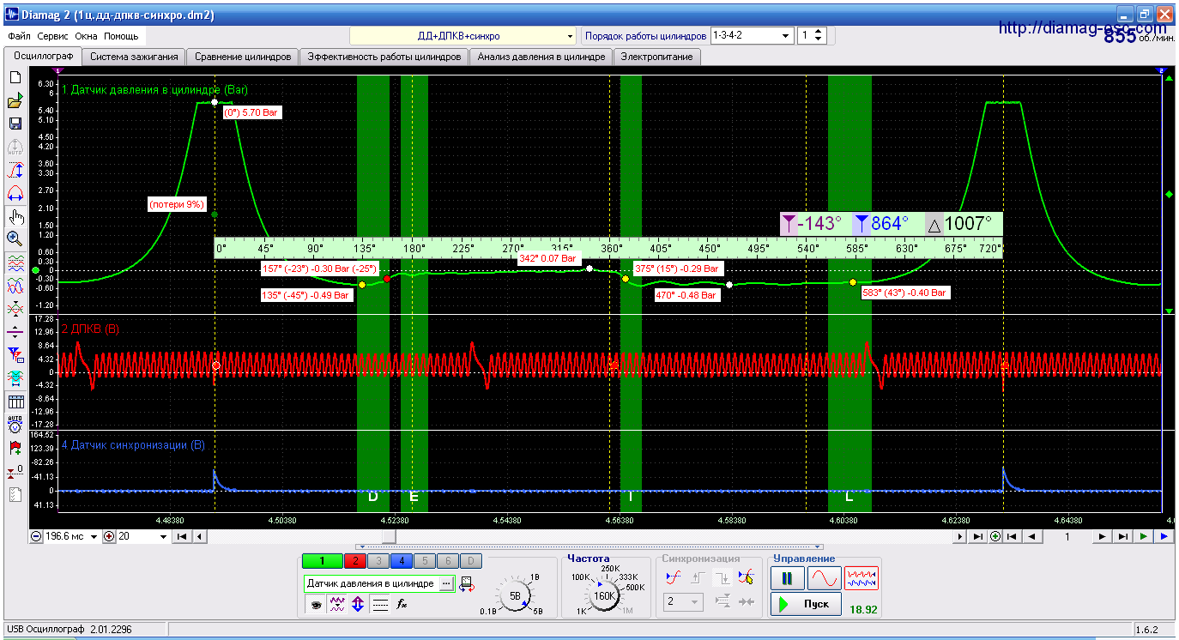Click the overlapping sine waves icon
The height and width of the screenshot is (640, 1179).
pyautogui.click(x=15, y=285)
